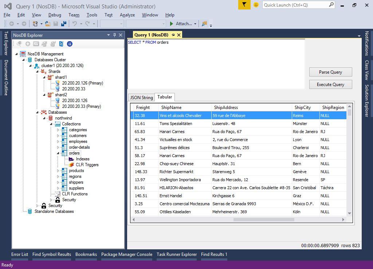
Task: Click the northwind database icon
Action: coord(51,118)
